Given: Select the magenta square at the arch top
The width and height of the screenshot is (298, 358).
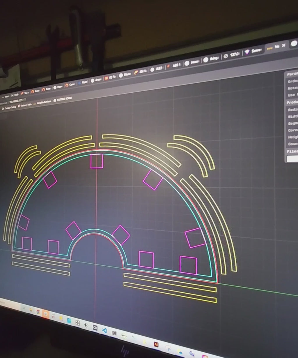Looking at the screenshot, I should pyautogui.click(x=97, y=161).
